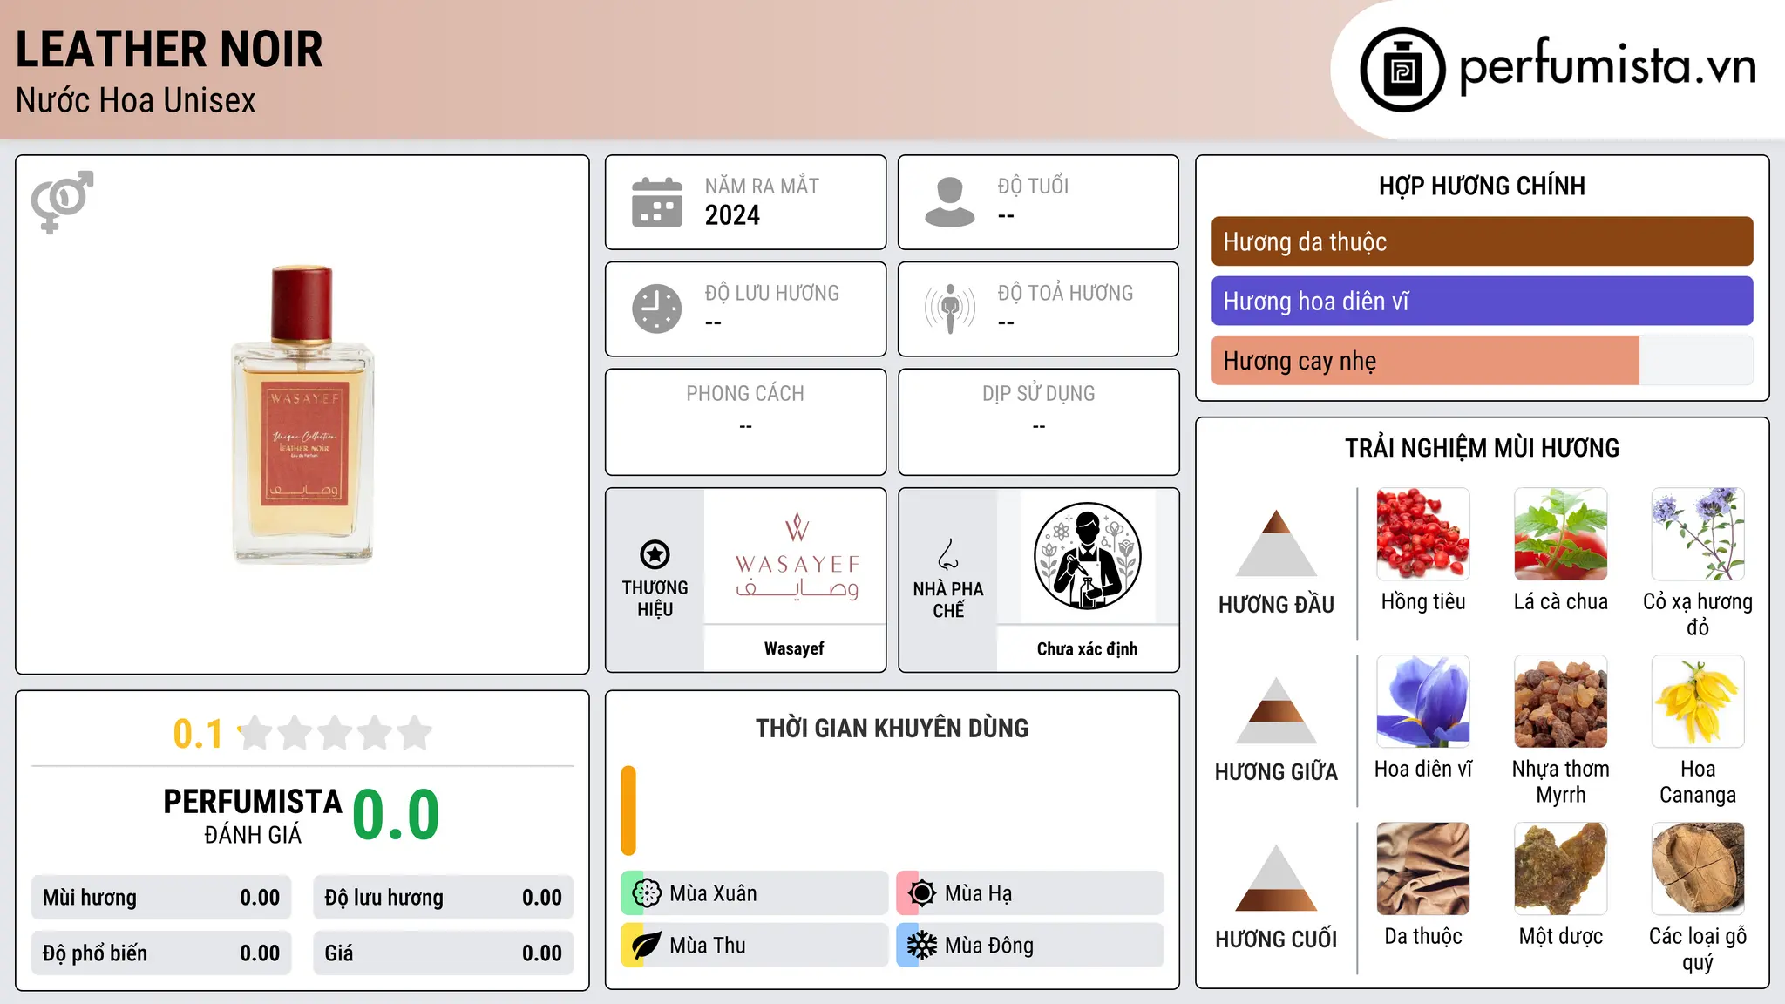Click the Độ lưu hương score row
Viewport: 1785px width, 1004px height.
click(443, 898)
